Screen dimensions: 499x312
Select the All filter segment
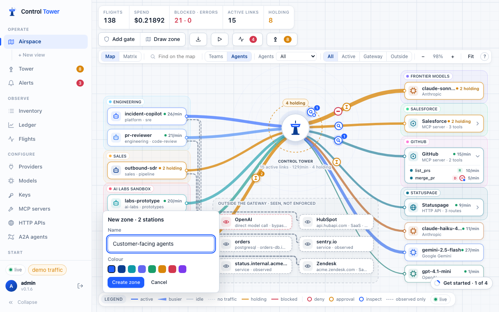(x=331, y=57)
